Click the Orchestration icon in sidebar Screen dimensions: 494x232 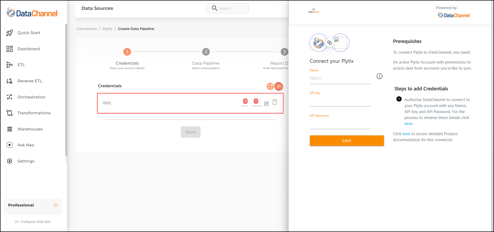click(x=10, y=97)
